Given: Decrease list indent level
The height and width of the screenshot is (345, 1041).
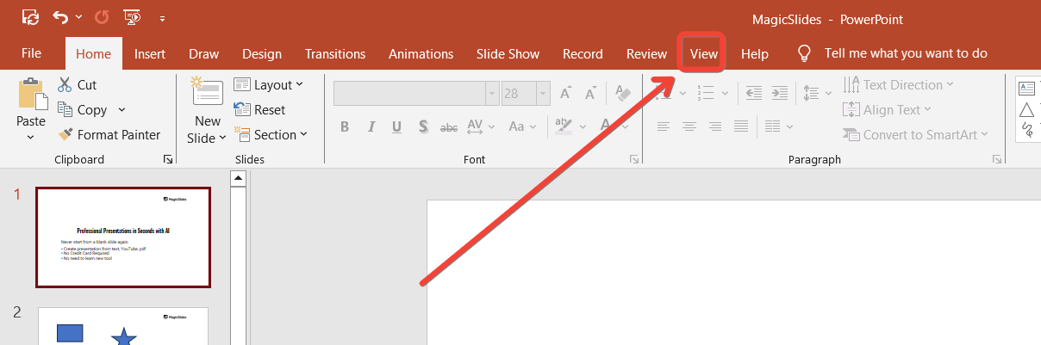Looking at the screenshot, I should (754, 93).
